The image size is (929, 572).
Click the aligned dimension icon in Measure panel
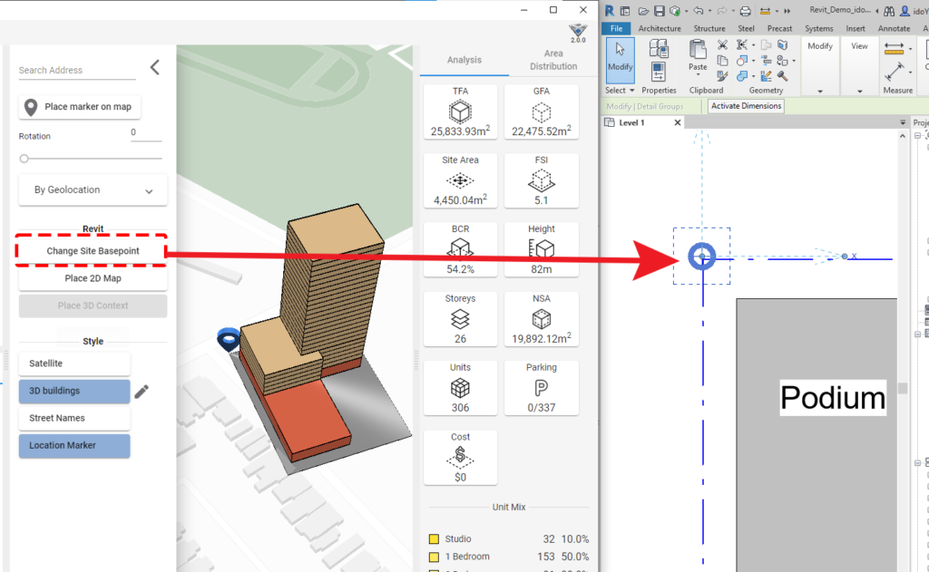pyautogui.click(x=893, y=48)
